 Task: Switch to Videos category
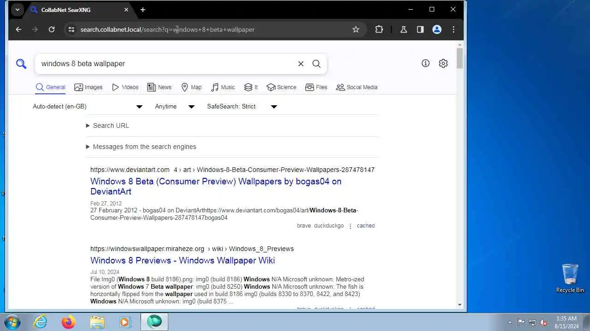[125, 87]
